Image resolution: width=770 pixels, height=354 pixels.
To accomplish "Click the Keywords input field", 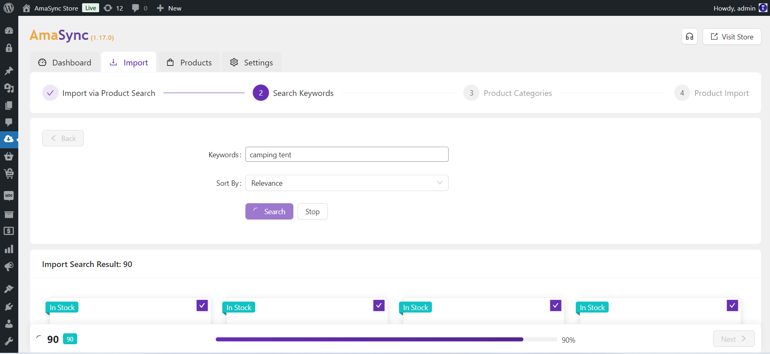I will [x=347, y=154].
